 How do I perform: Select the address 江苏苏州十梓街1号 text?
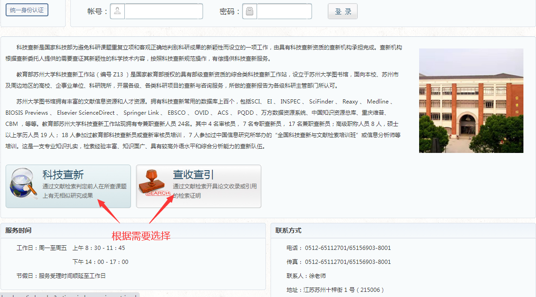(335, 290)
